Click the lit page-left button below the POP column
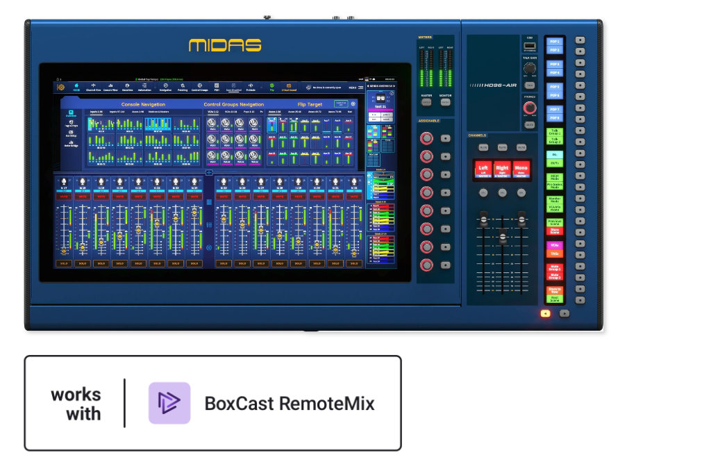The width and height of the screenshot is (711, 469). coord(545,313)
